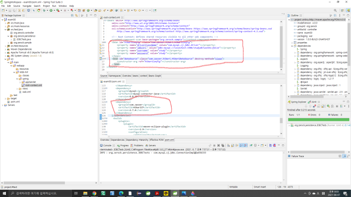Image resolution: width=351 pixels, height=197 pixels.
Task: Open the Window menu
Action: click(63, 6)
